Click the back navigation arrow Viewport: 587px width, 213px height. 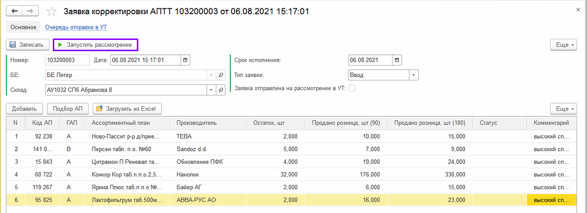pyautogui.click(x=14, y=11)
